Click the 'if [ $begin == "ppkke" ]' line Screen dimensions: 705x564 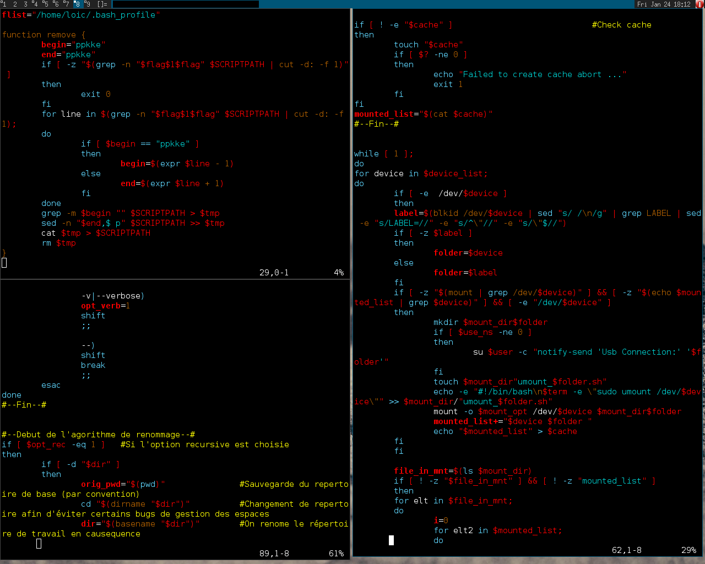click(140, 144)
